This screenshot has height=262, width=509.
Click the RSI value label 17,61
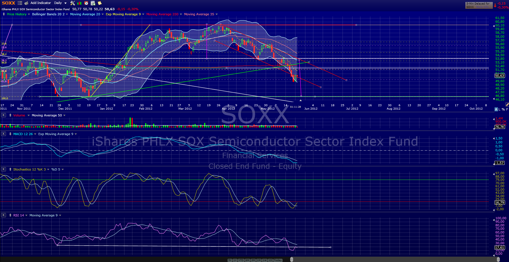(500, 248)
